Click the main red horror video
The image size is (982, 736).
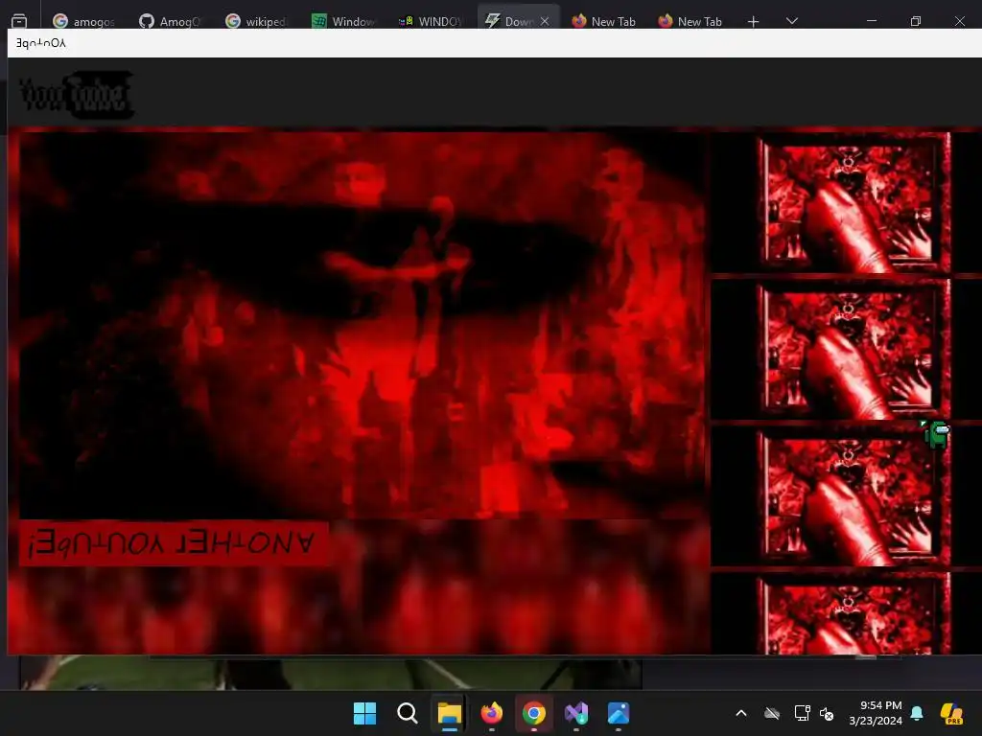[362, 324]
